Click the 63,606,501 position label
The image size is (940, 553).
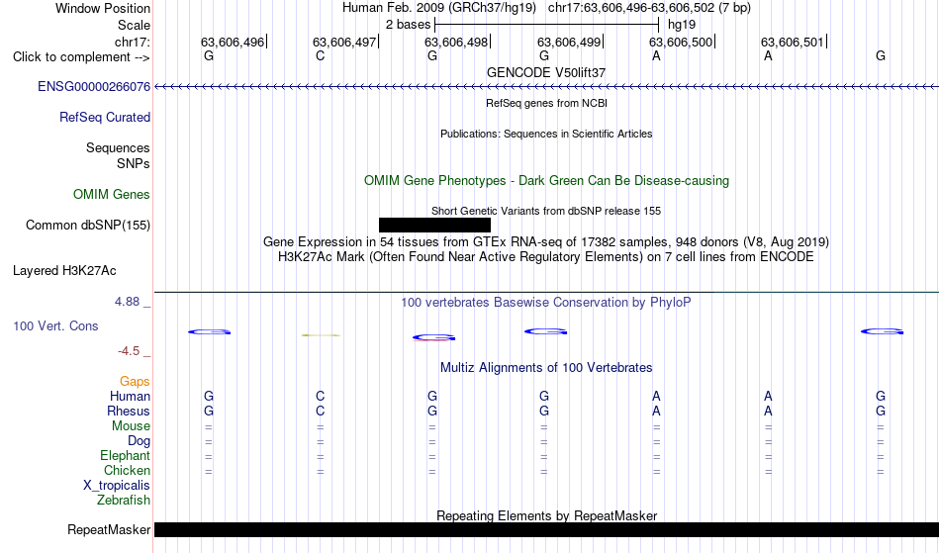click(x=793, y=42)
